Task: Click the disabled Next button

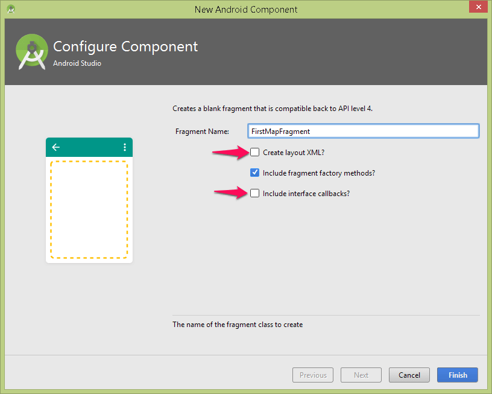Action: (x=361, y=375)
